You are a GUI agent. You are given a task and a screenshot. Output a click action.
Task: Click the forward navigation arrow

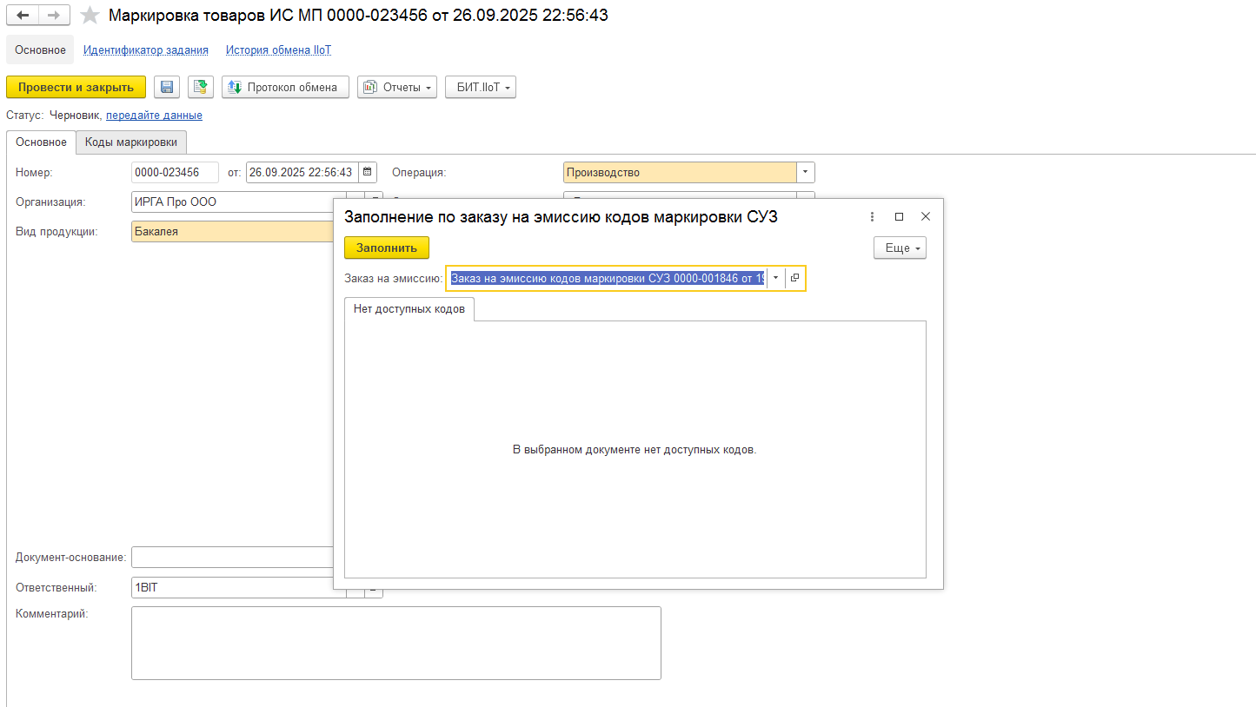54,16
